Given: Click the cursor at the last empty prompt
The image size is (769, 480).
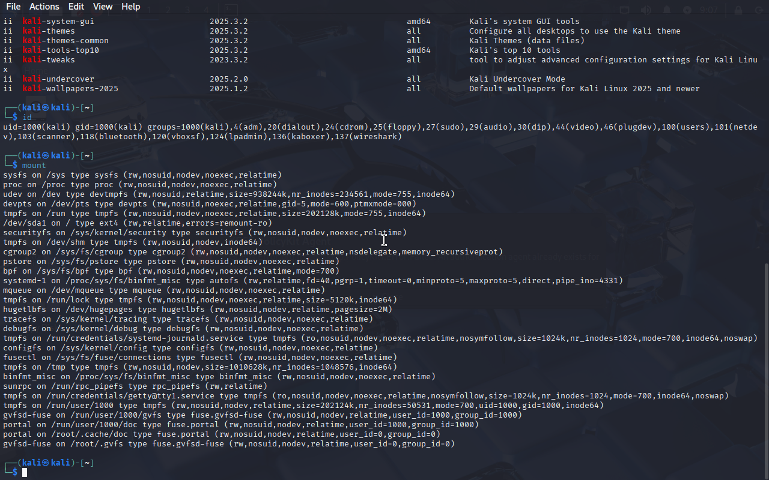Looking at the screenshot, I should tap(25, 473).
